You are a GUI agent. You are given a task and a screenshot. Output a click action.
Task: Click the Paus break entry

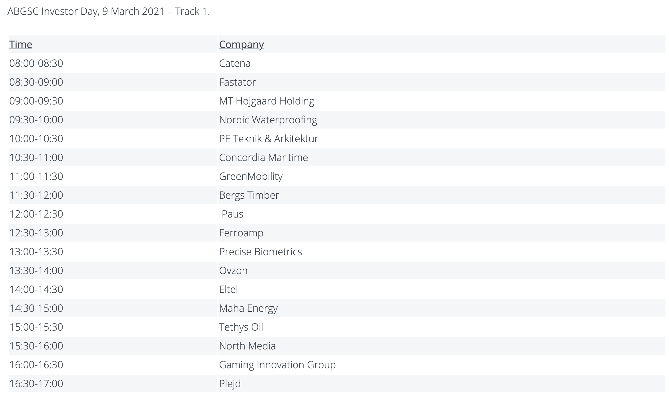(x=232, y=214)
